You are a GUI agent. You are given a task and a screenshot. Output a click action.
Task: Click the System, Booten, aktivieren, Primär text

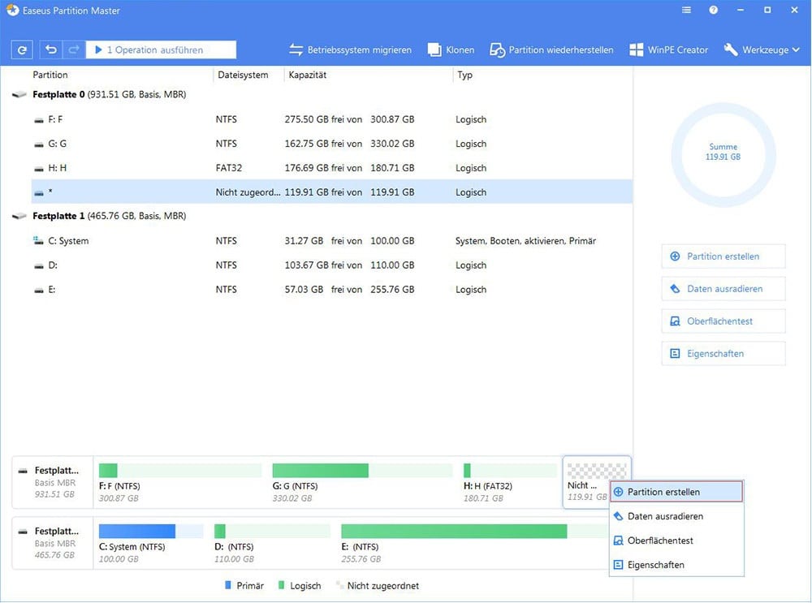click(x=525, y=241)
